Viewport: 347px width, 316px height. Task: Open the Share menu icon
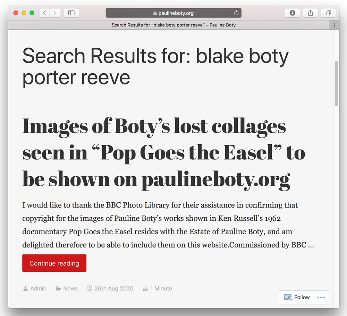[310, 13]
